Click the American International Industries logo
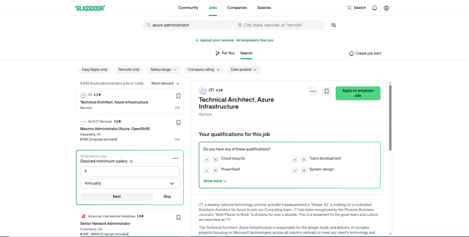 pos(83,216)
